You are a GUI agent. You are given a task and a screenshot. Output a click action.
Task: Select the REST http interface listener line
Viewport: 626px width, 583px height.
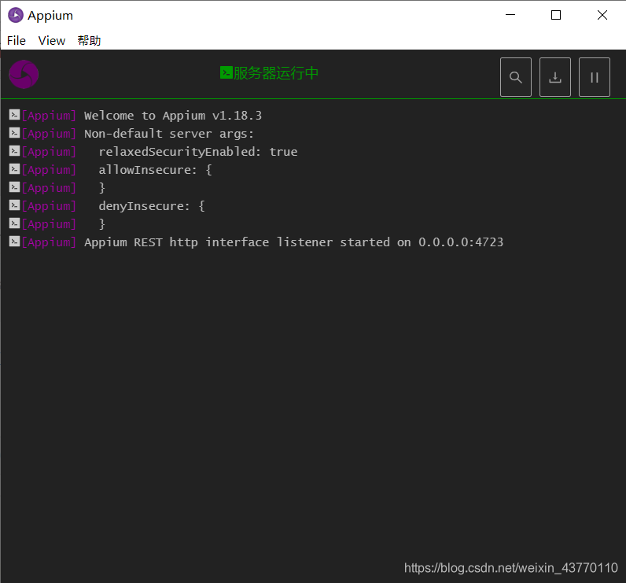[x=294, y=242]
